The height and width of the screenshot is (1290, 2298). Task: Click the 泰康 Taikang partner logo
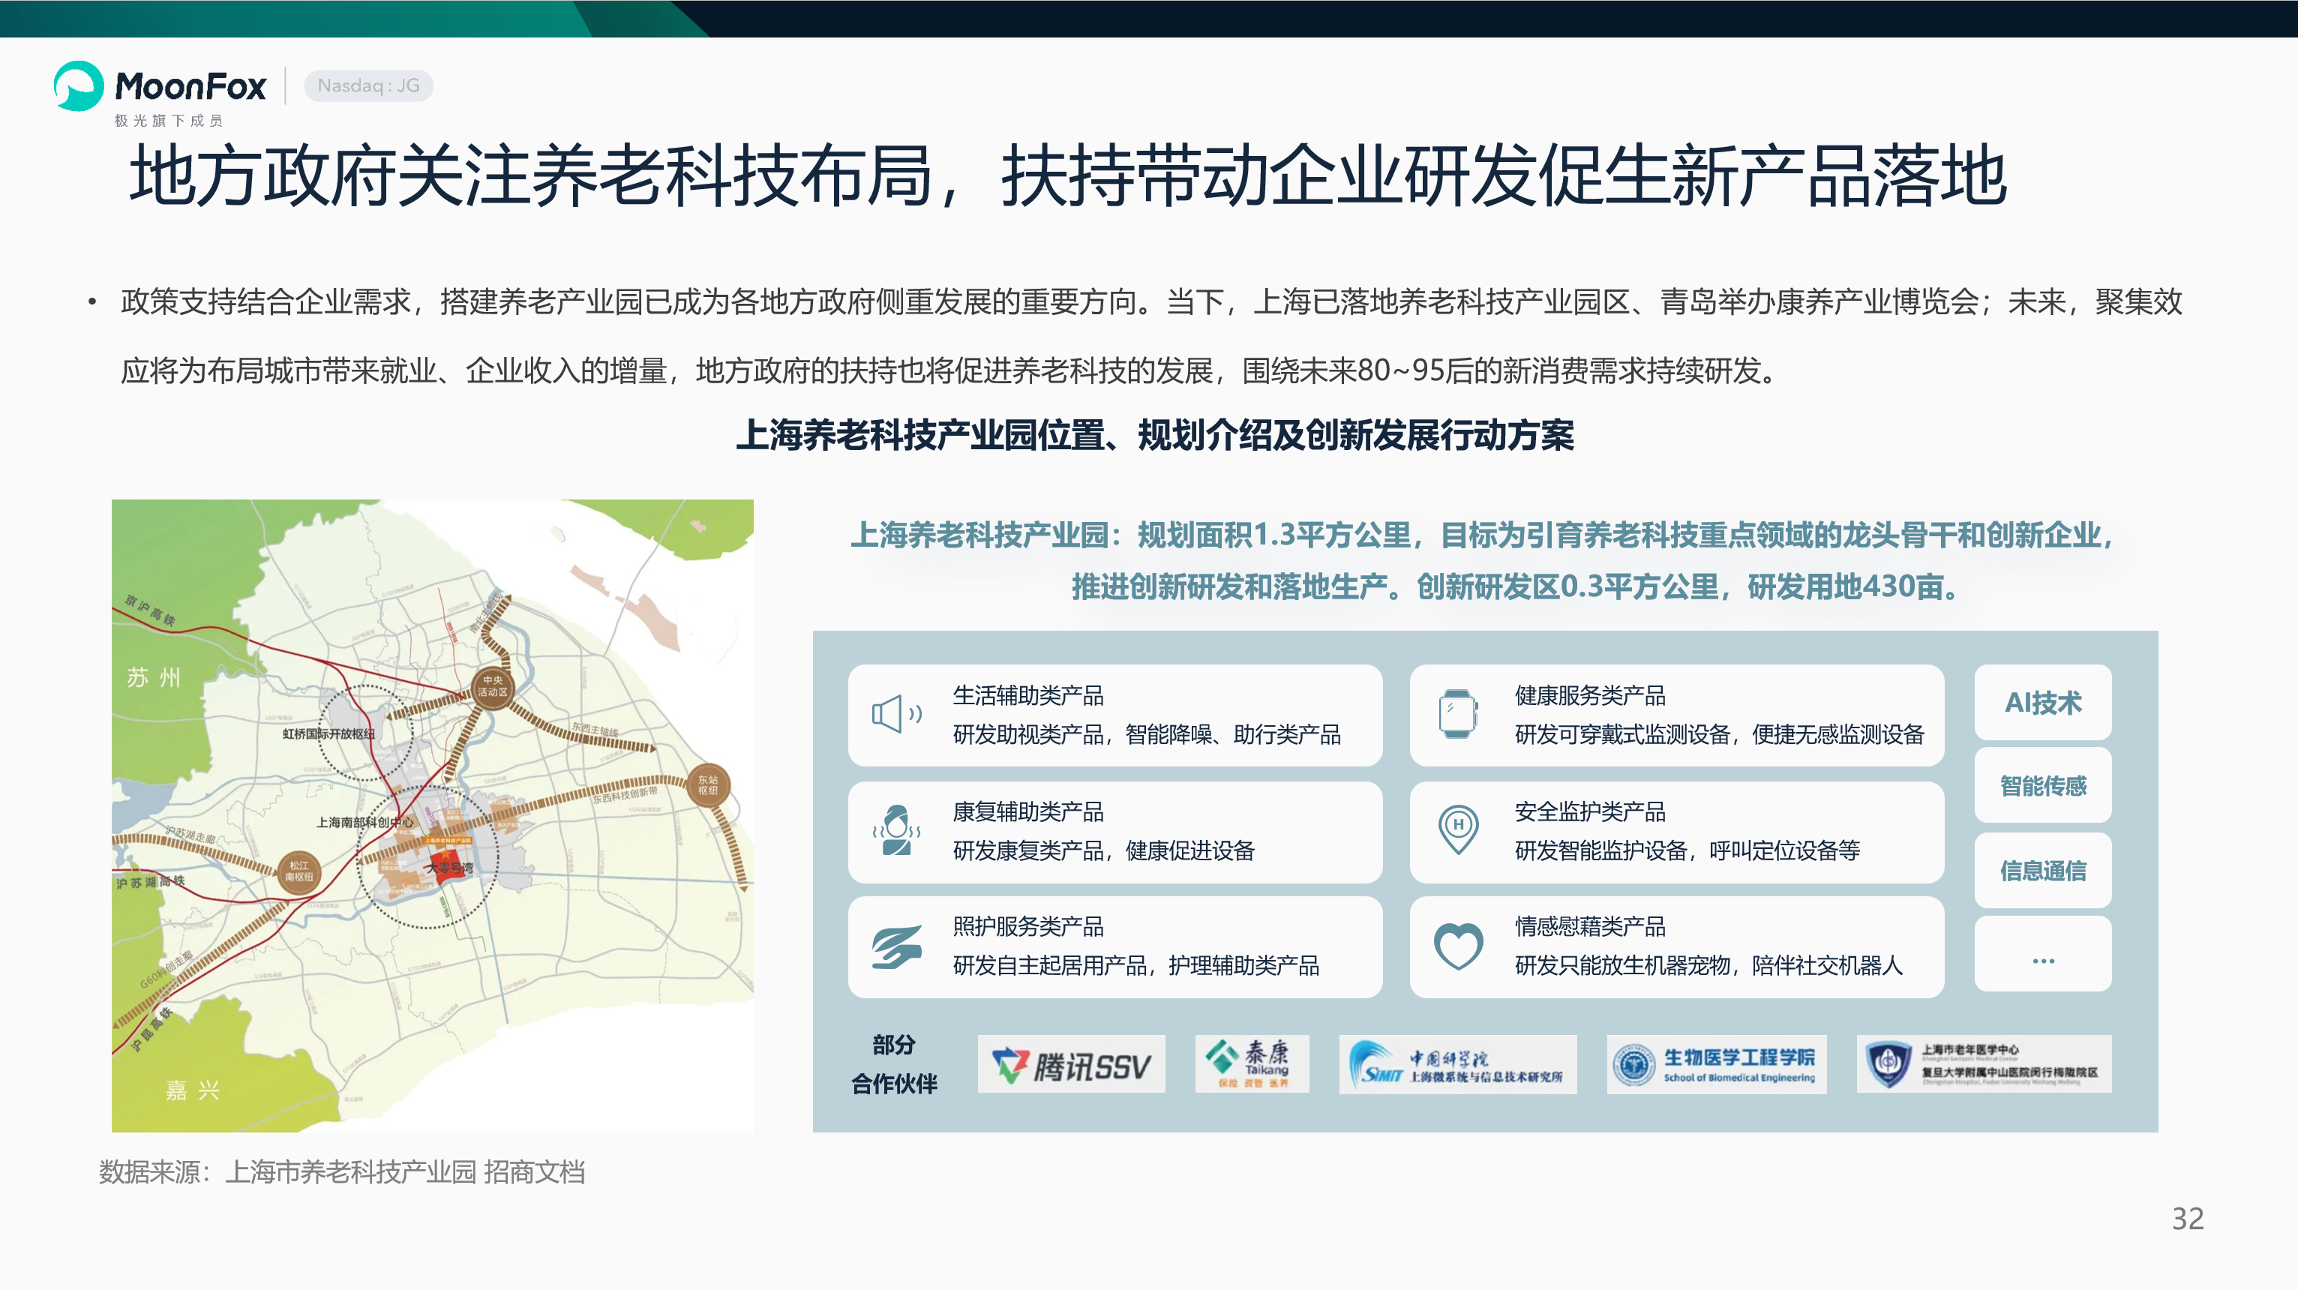pos(1252,1064)
